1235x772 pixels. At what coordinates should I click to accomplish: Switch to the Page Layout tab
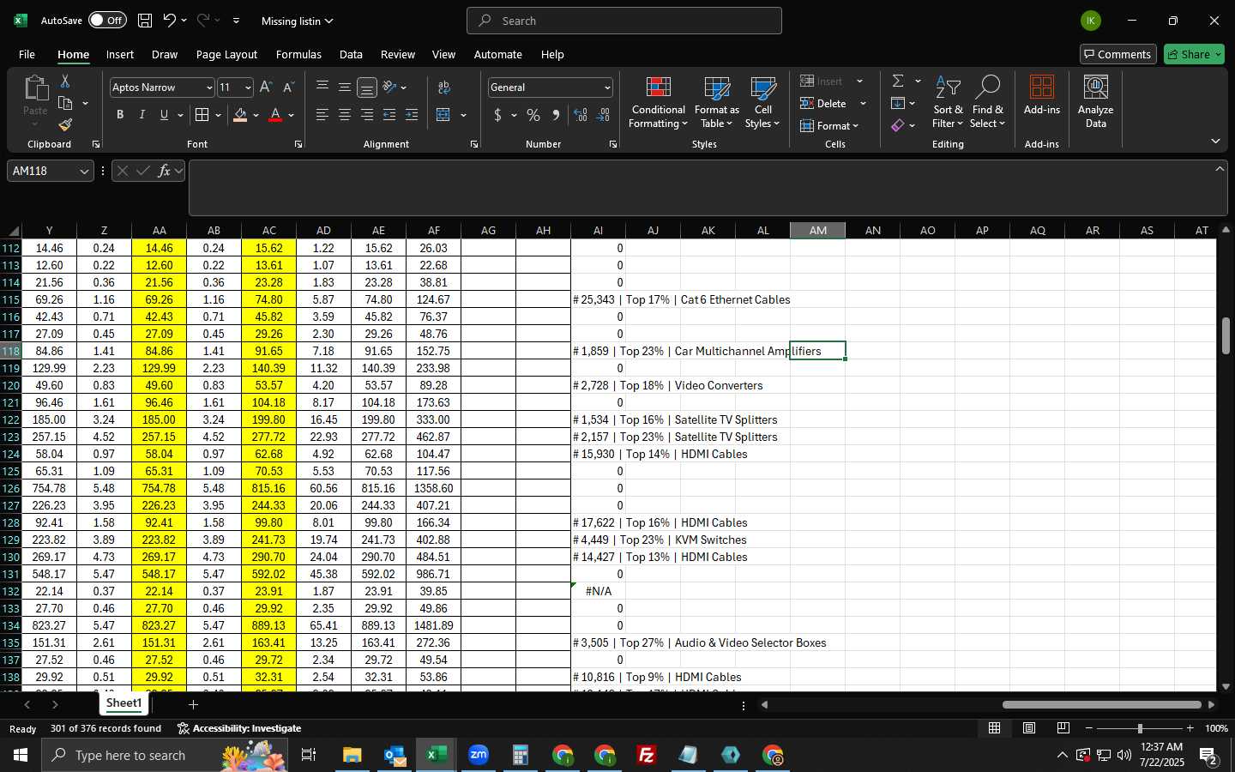tap(226, 54)
